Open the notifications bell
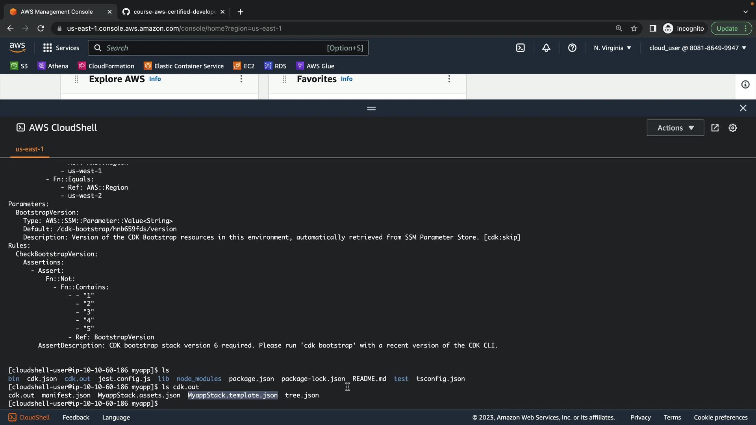This screenshot has height=425, width=756. click(x=546, y=48)
